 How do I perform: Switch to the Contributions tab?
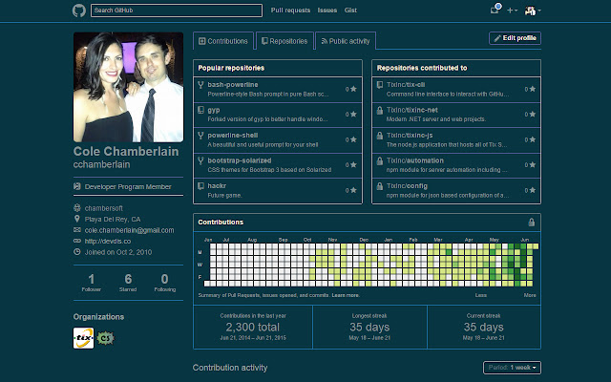click(223, 41)
